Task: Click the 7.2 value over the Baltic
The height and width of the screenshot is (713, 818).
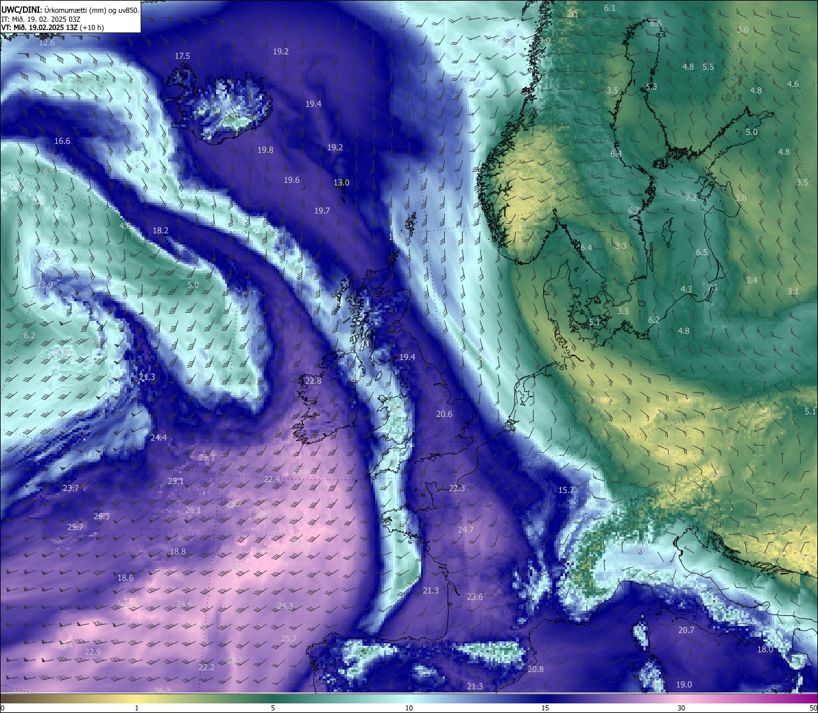Action: point(691,198)
